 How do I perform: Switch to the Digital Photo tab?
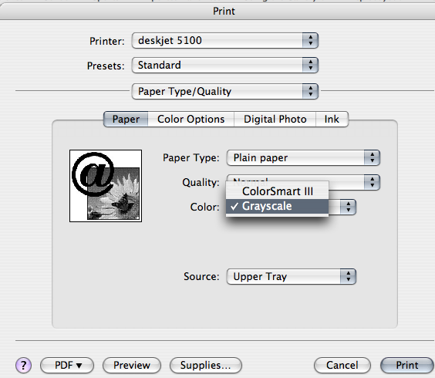coord(275,120)
